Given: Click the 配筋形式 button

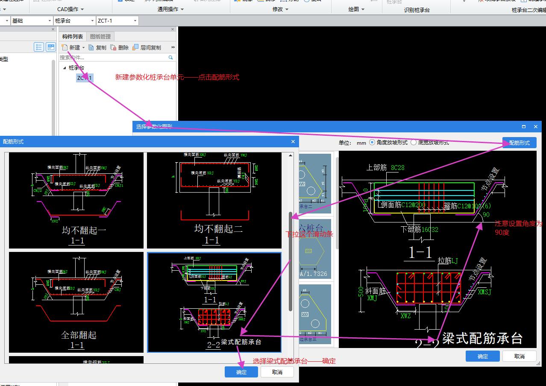Looking at the screenshot, I should [519, 143].
